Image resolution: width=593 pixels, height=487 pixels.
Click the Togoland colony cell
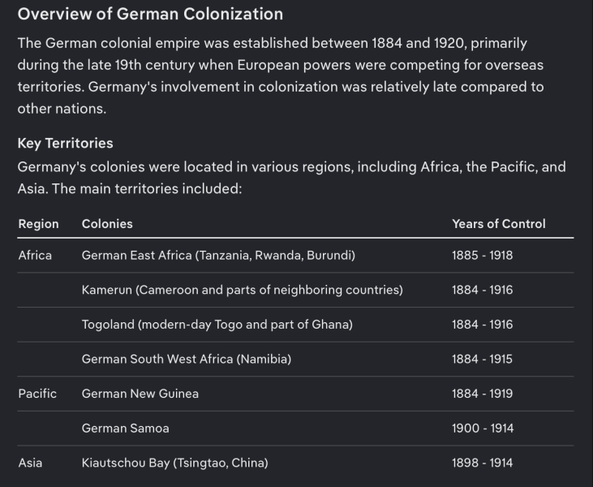(x=217, y=325)
